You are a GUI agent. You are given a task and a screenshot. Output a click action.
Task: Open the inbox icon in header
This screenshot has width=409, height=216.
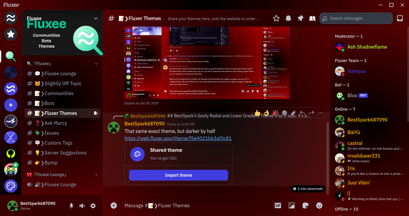click(x=400, y=18)
